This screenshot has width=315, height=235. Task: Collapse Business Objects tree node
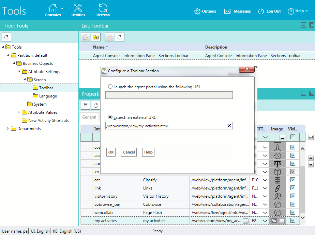point(14,64)
